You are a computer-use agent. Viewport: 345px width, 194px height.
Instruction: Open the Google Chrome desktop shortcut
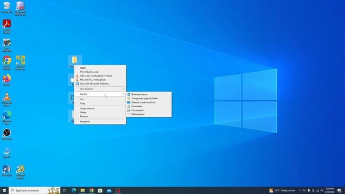pyautogui.click(x=7, y=63)
